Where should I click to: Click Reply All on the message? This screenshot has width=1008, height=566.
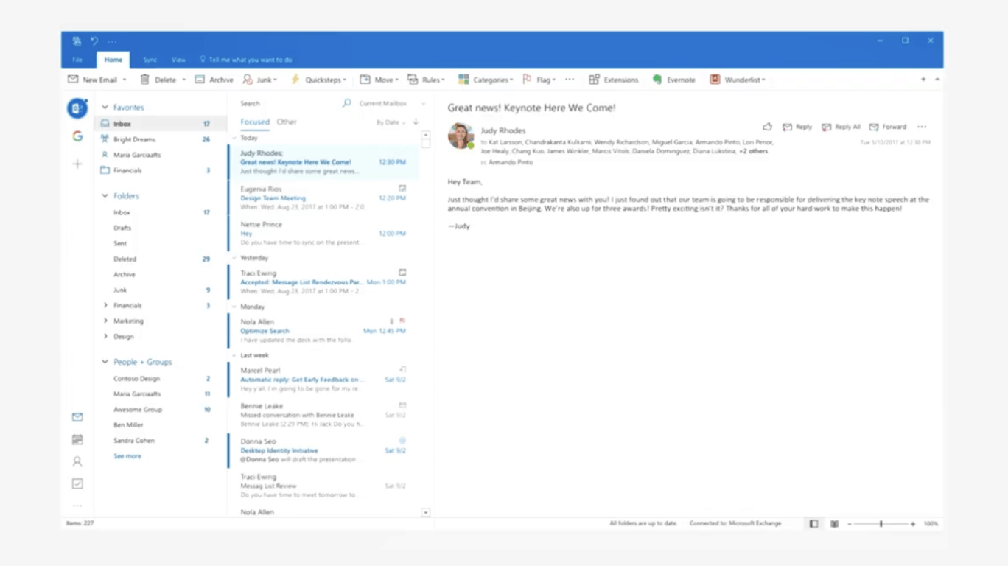tap(841, 127)
